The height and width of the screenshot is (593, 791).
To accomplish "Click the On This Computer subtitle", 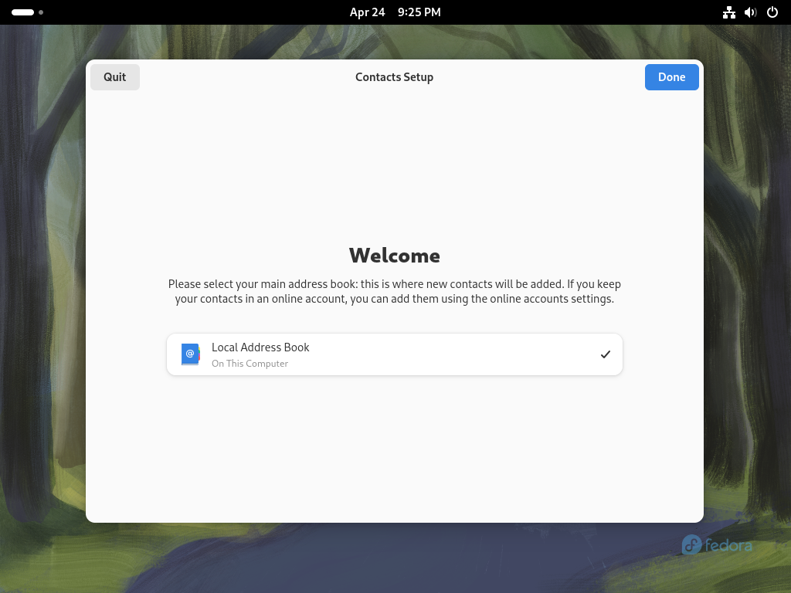I will pyautogui.click(x=250, y=364).
